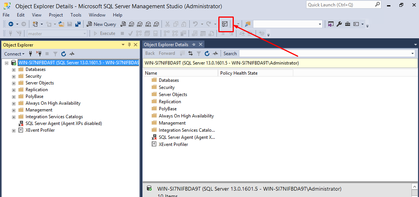The image size is (419, 197).
Task: Click the New Query button
Action: 101,24
